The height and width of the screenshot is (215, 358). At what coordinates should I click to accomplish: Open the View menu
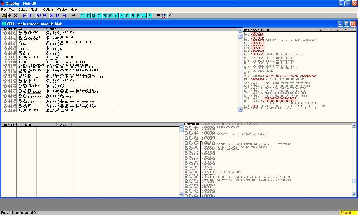[x=12, y=10]
